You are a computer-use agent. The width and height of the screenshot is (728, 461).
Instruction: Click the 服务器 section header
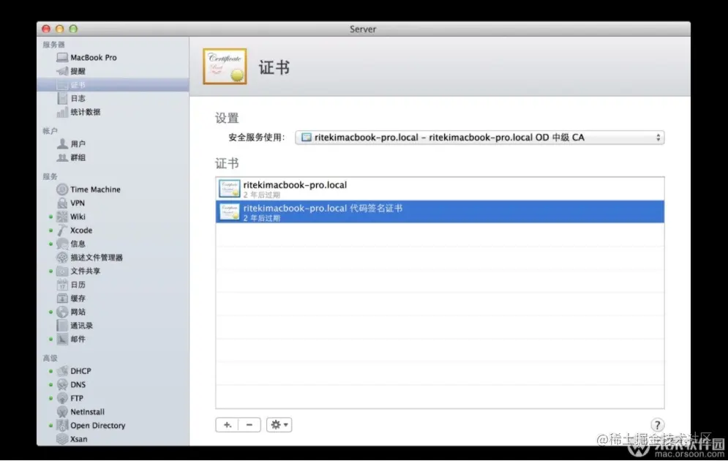pos(54,45)
